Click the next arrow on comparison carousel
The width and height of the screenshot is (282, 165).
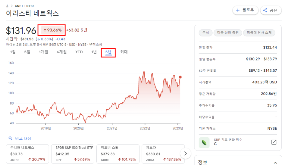pos(185,153)
